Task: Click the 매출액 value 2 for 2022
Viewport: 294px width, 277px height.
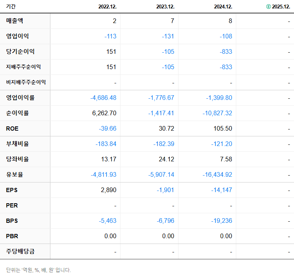Action: coord(115,21)
